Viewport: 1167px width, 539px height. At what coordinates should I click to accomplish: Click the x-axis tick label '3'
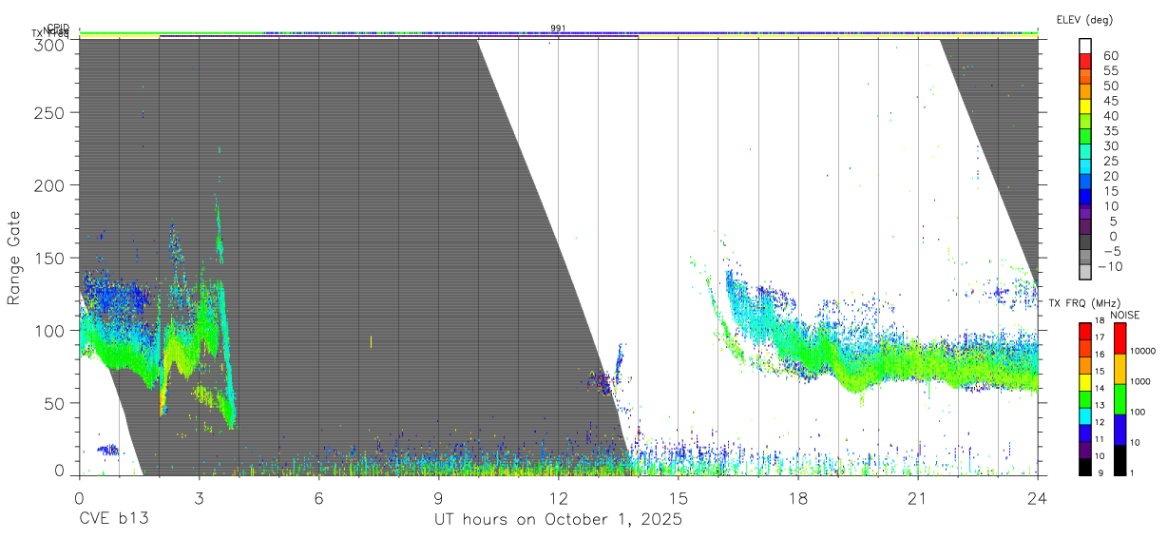199,498
